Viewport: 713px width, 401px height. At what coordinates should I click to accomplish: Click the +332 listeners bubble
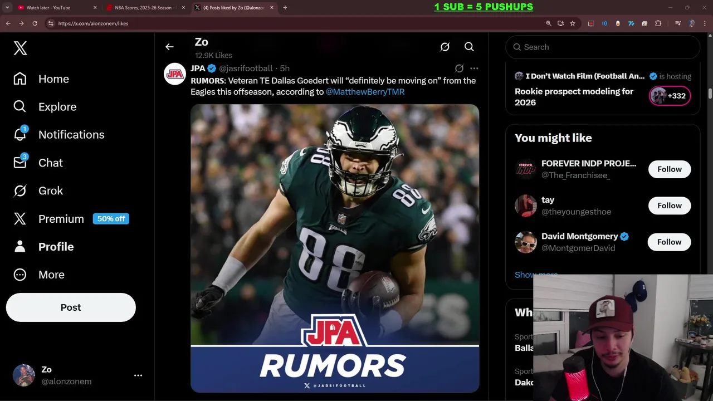coord(670,95)
